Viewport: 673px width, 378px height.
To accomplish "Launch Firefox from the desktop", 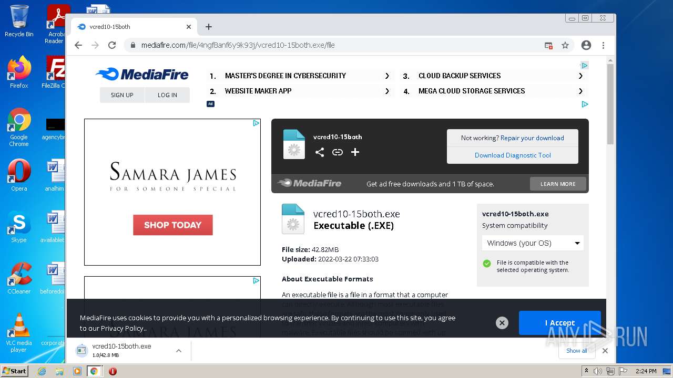I will (x=19, y=72).
